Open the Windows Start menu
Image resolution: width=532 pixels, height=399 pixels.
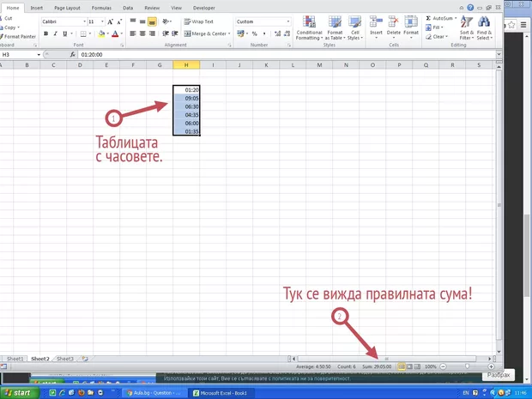click(18, 392)
